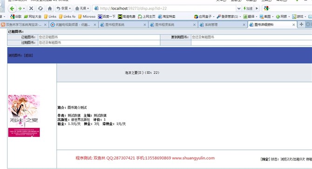Open the 淘宝特卖 bookmark
The image size is (312, 169).
(x=167, y=17)
